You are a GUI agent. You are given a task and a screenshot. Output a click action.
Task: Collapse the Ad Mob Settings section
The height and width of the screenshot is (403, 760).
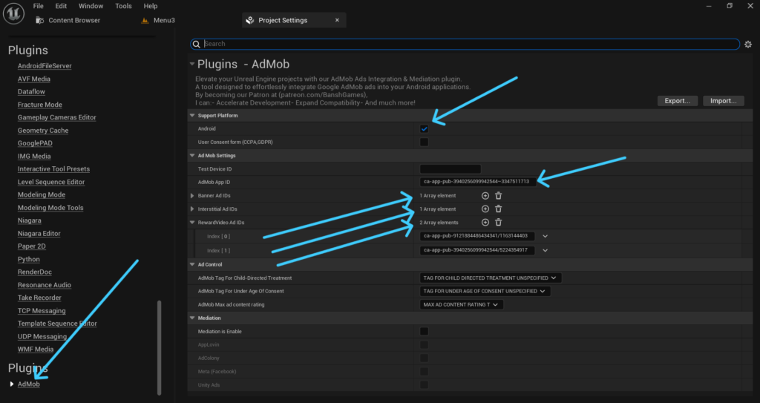coord(192,156)
